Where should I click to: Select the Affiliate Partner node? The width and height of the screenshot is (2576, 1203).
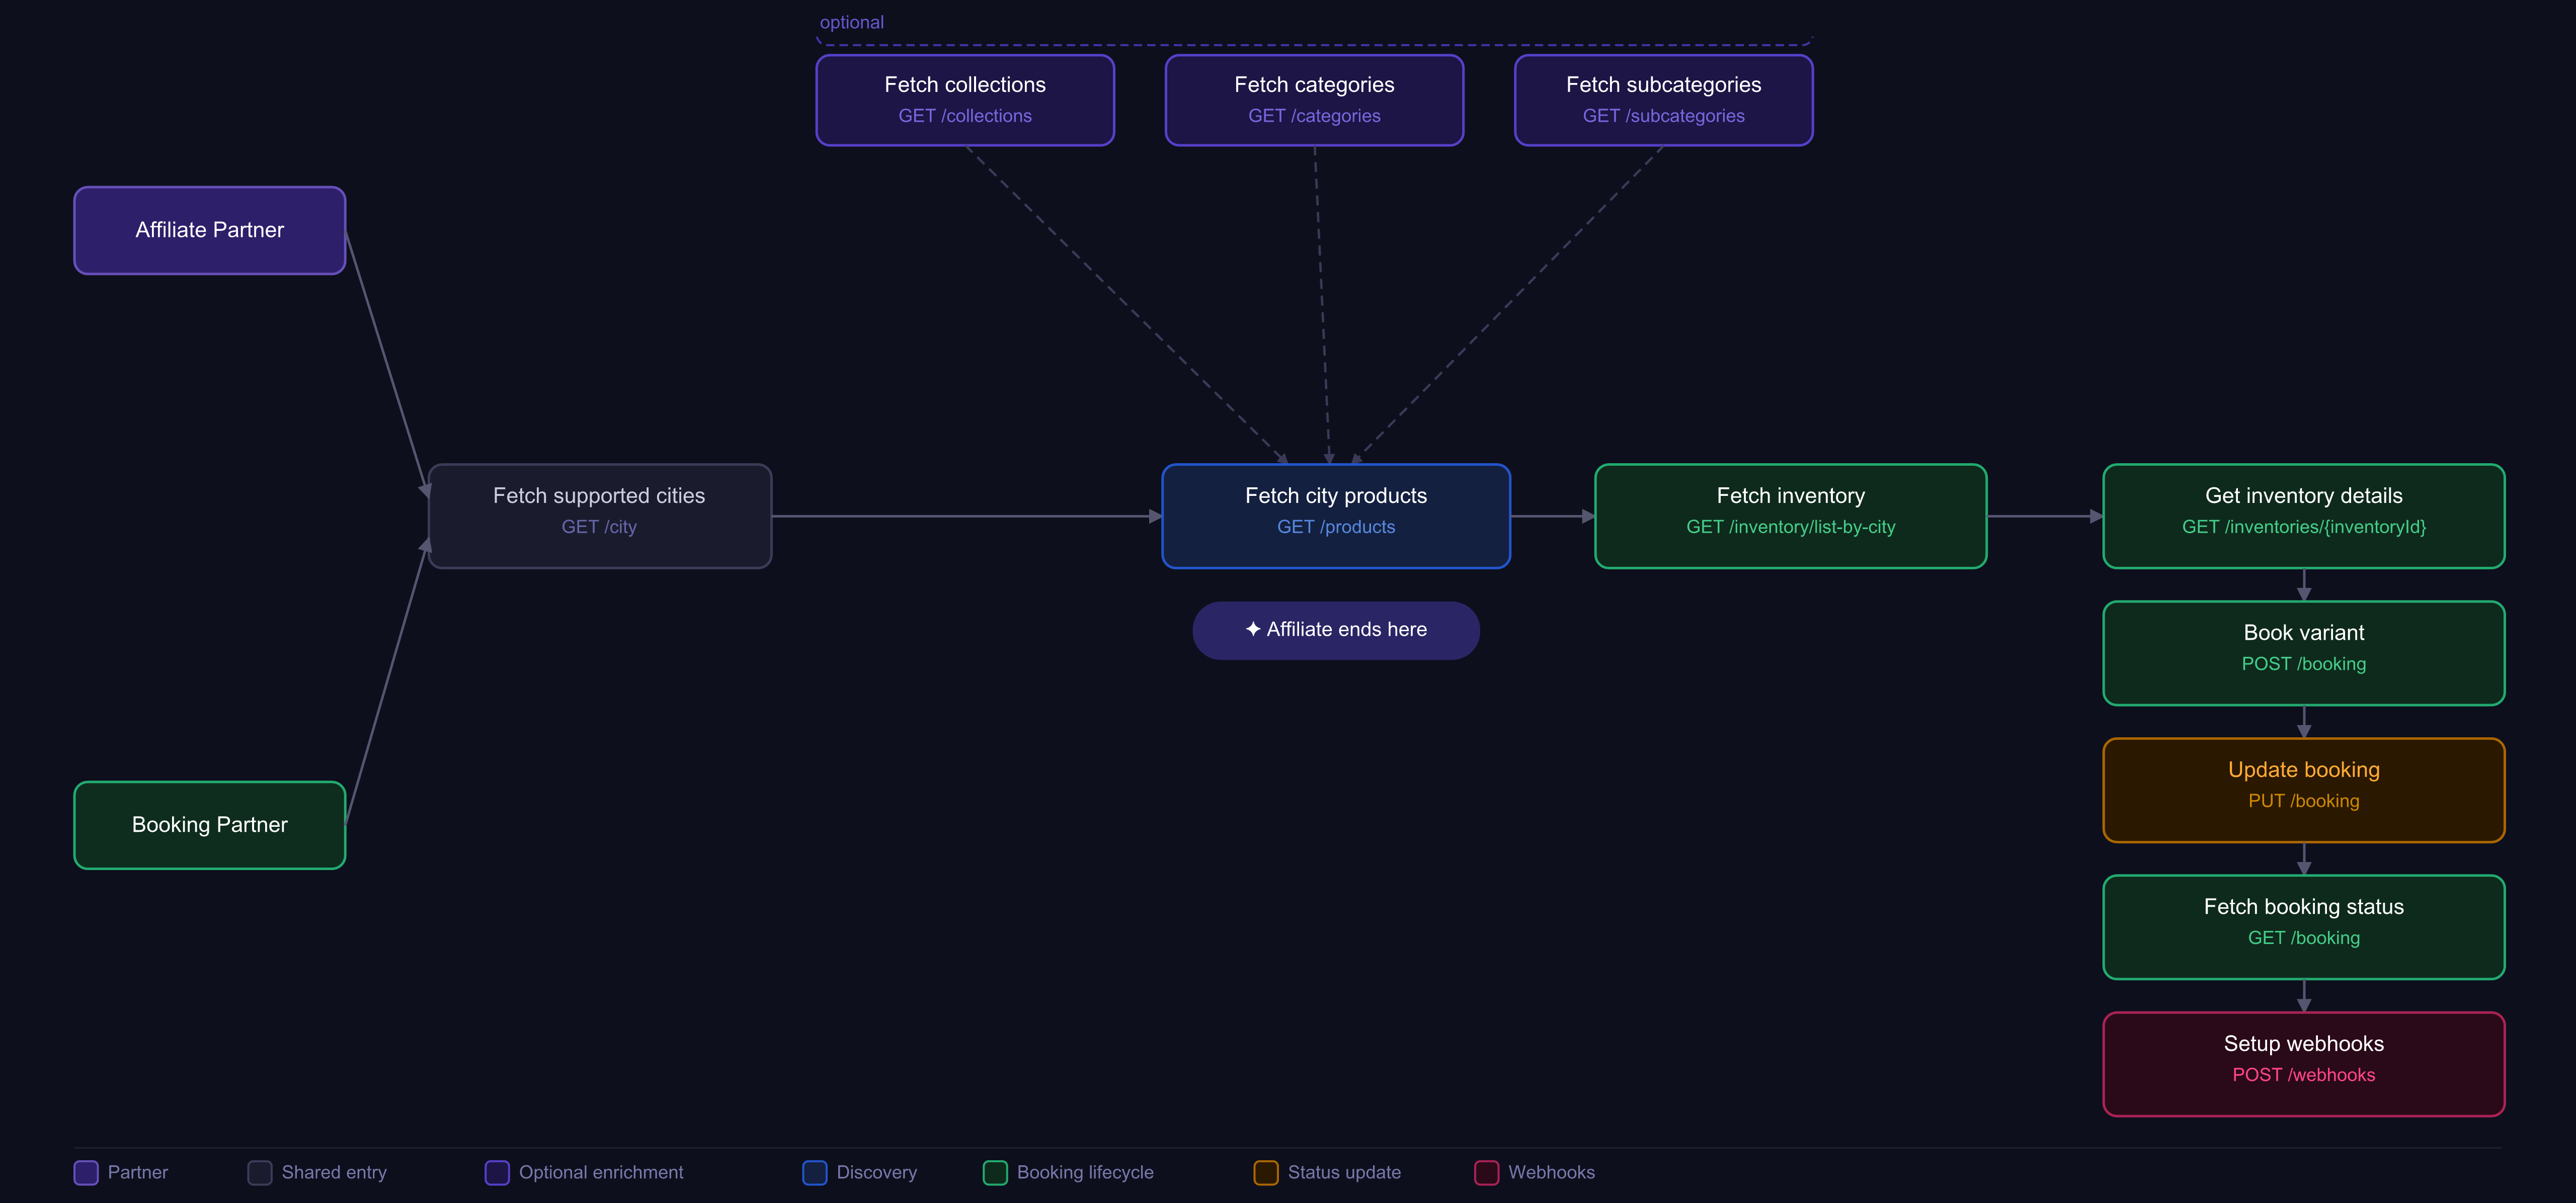point(210,230)
